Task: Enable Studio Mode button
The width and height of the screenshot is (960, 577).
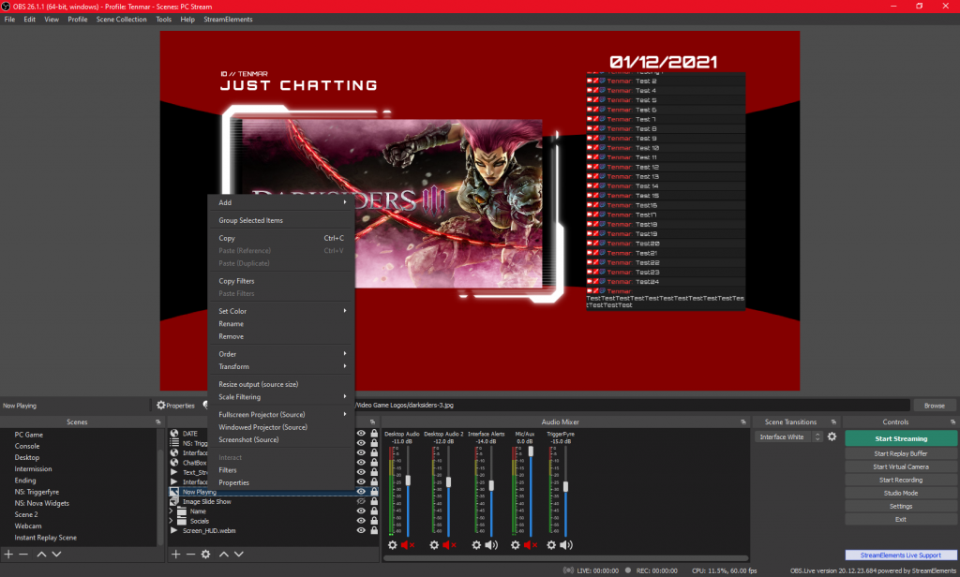Action: pos(901,494)
